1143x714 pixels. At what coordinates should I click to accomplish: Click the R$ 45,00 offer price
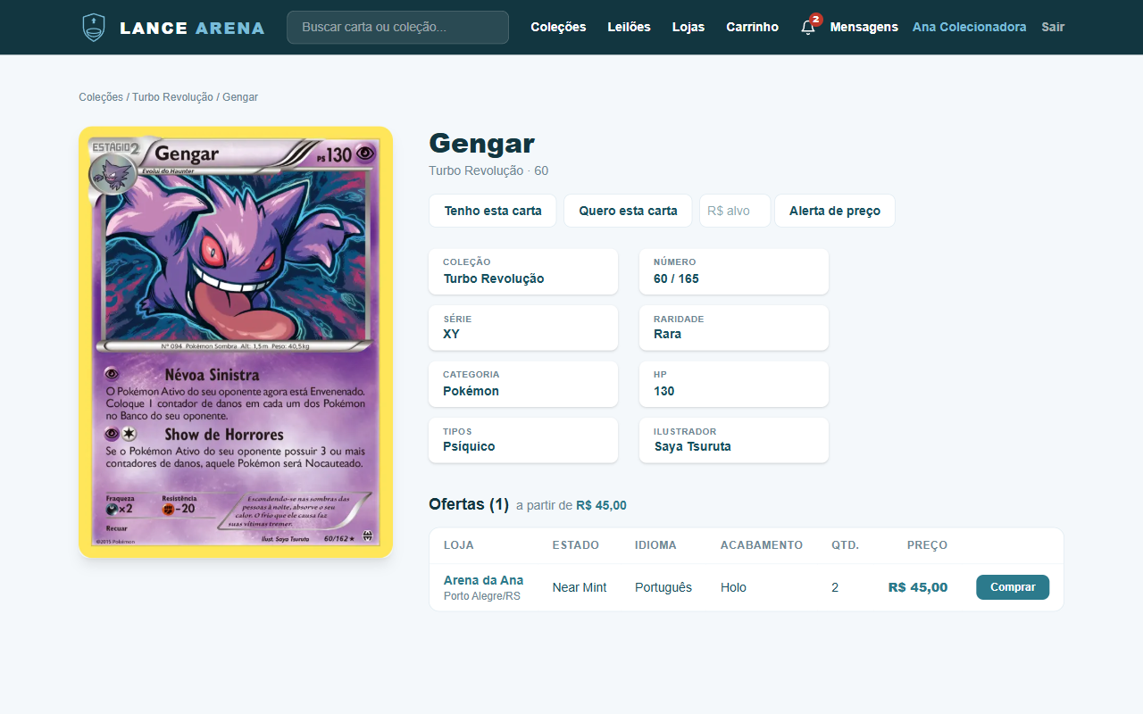pyautogui.click(x=918, y=587)
